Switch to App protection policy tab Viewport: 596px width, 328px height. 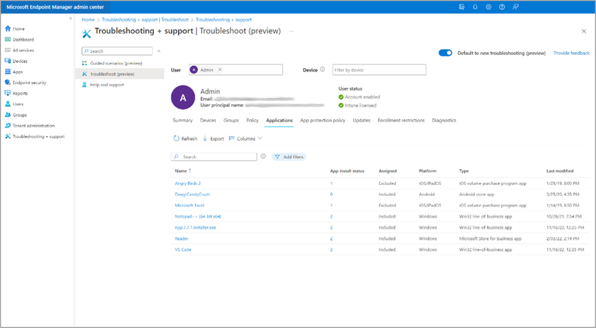coord(323,120)
